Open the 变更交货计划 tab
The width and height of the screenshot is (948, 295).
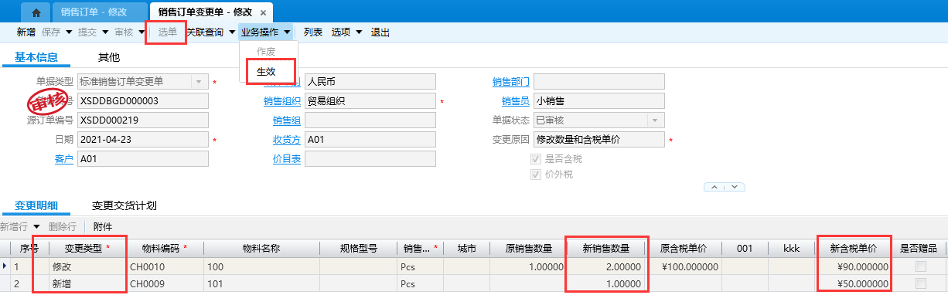pyautogui.click(x=124, y=205)
